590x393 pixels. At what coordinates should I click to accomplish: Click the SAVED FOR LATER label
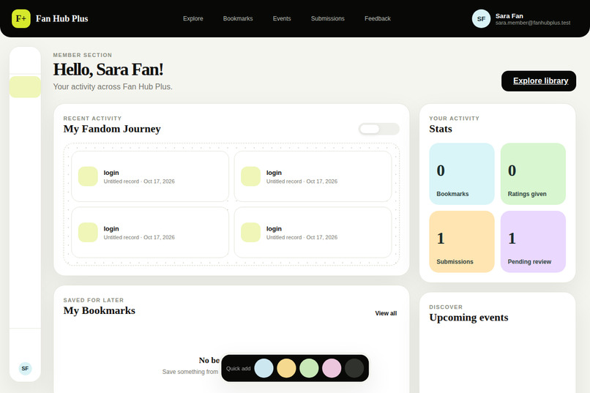click(x=94, y=300)
